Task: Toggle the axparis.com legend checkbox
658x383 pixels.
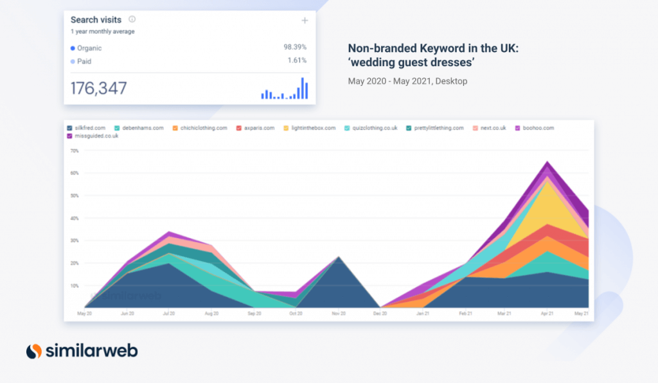Action: [x=239, y=128]
